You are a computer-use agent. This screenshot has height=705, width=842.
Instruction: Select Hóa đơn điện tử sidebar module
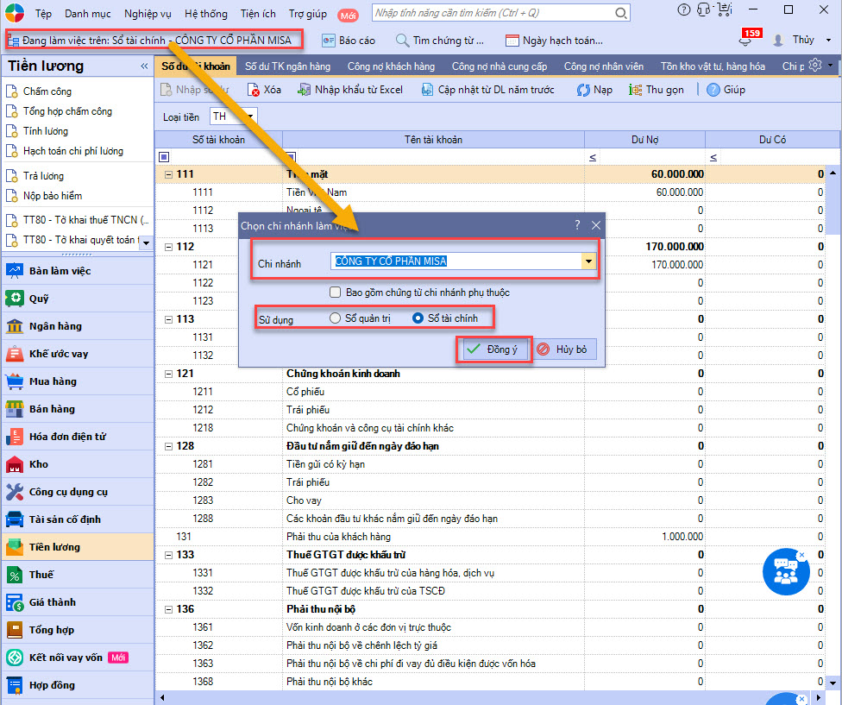15,437
